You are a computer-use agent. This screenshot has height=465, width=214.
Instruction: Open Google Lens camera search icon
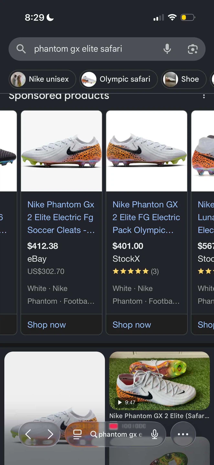pos(193,49)
